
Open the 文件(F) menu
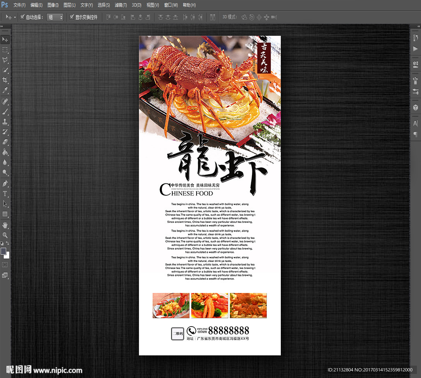(20, 5)
